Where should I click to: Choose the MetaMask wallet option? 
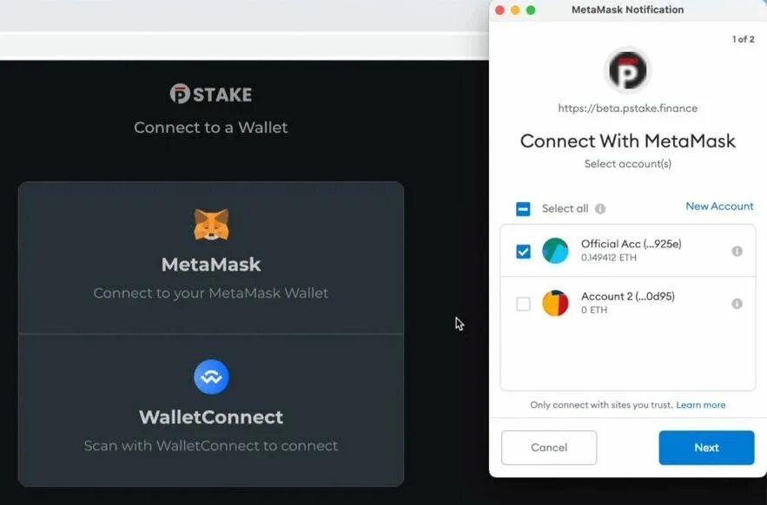tap(211, 258)
